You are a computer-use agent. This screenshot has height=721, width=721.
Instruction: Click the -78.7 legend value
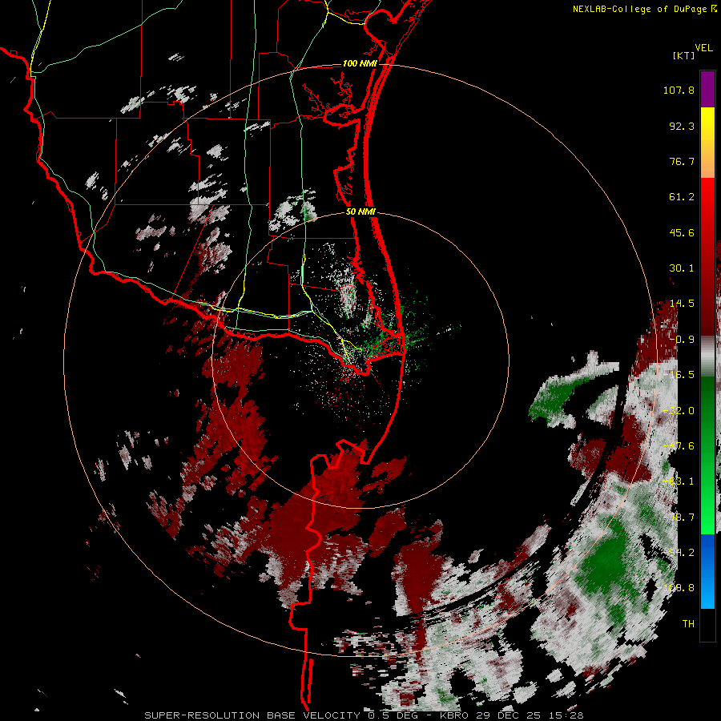[679, 518]
